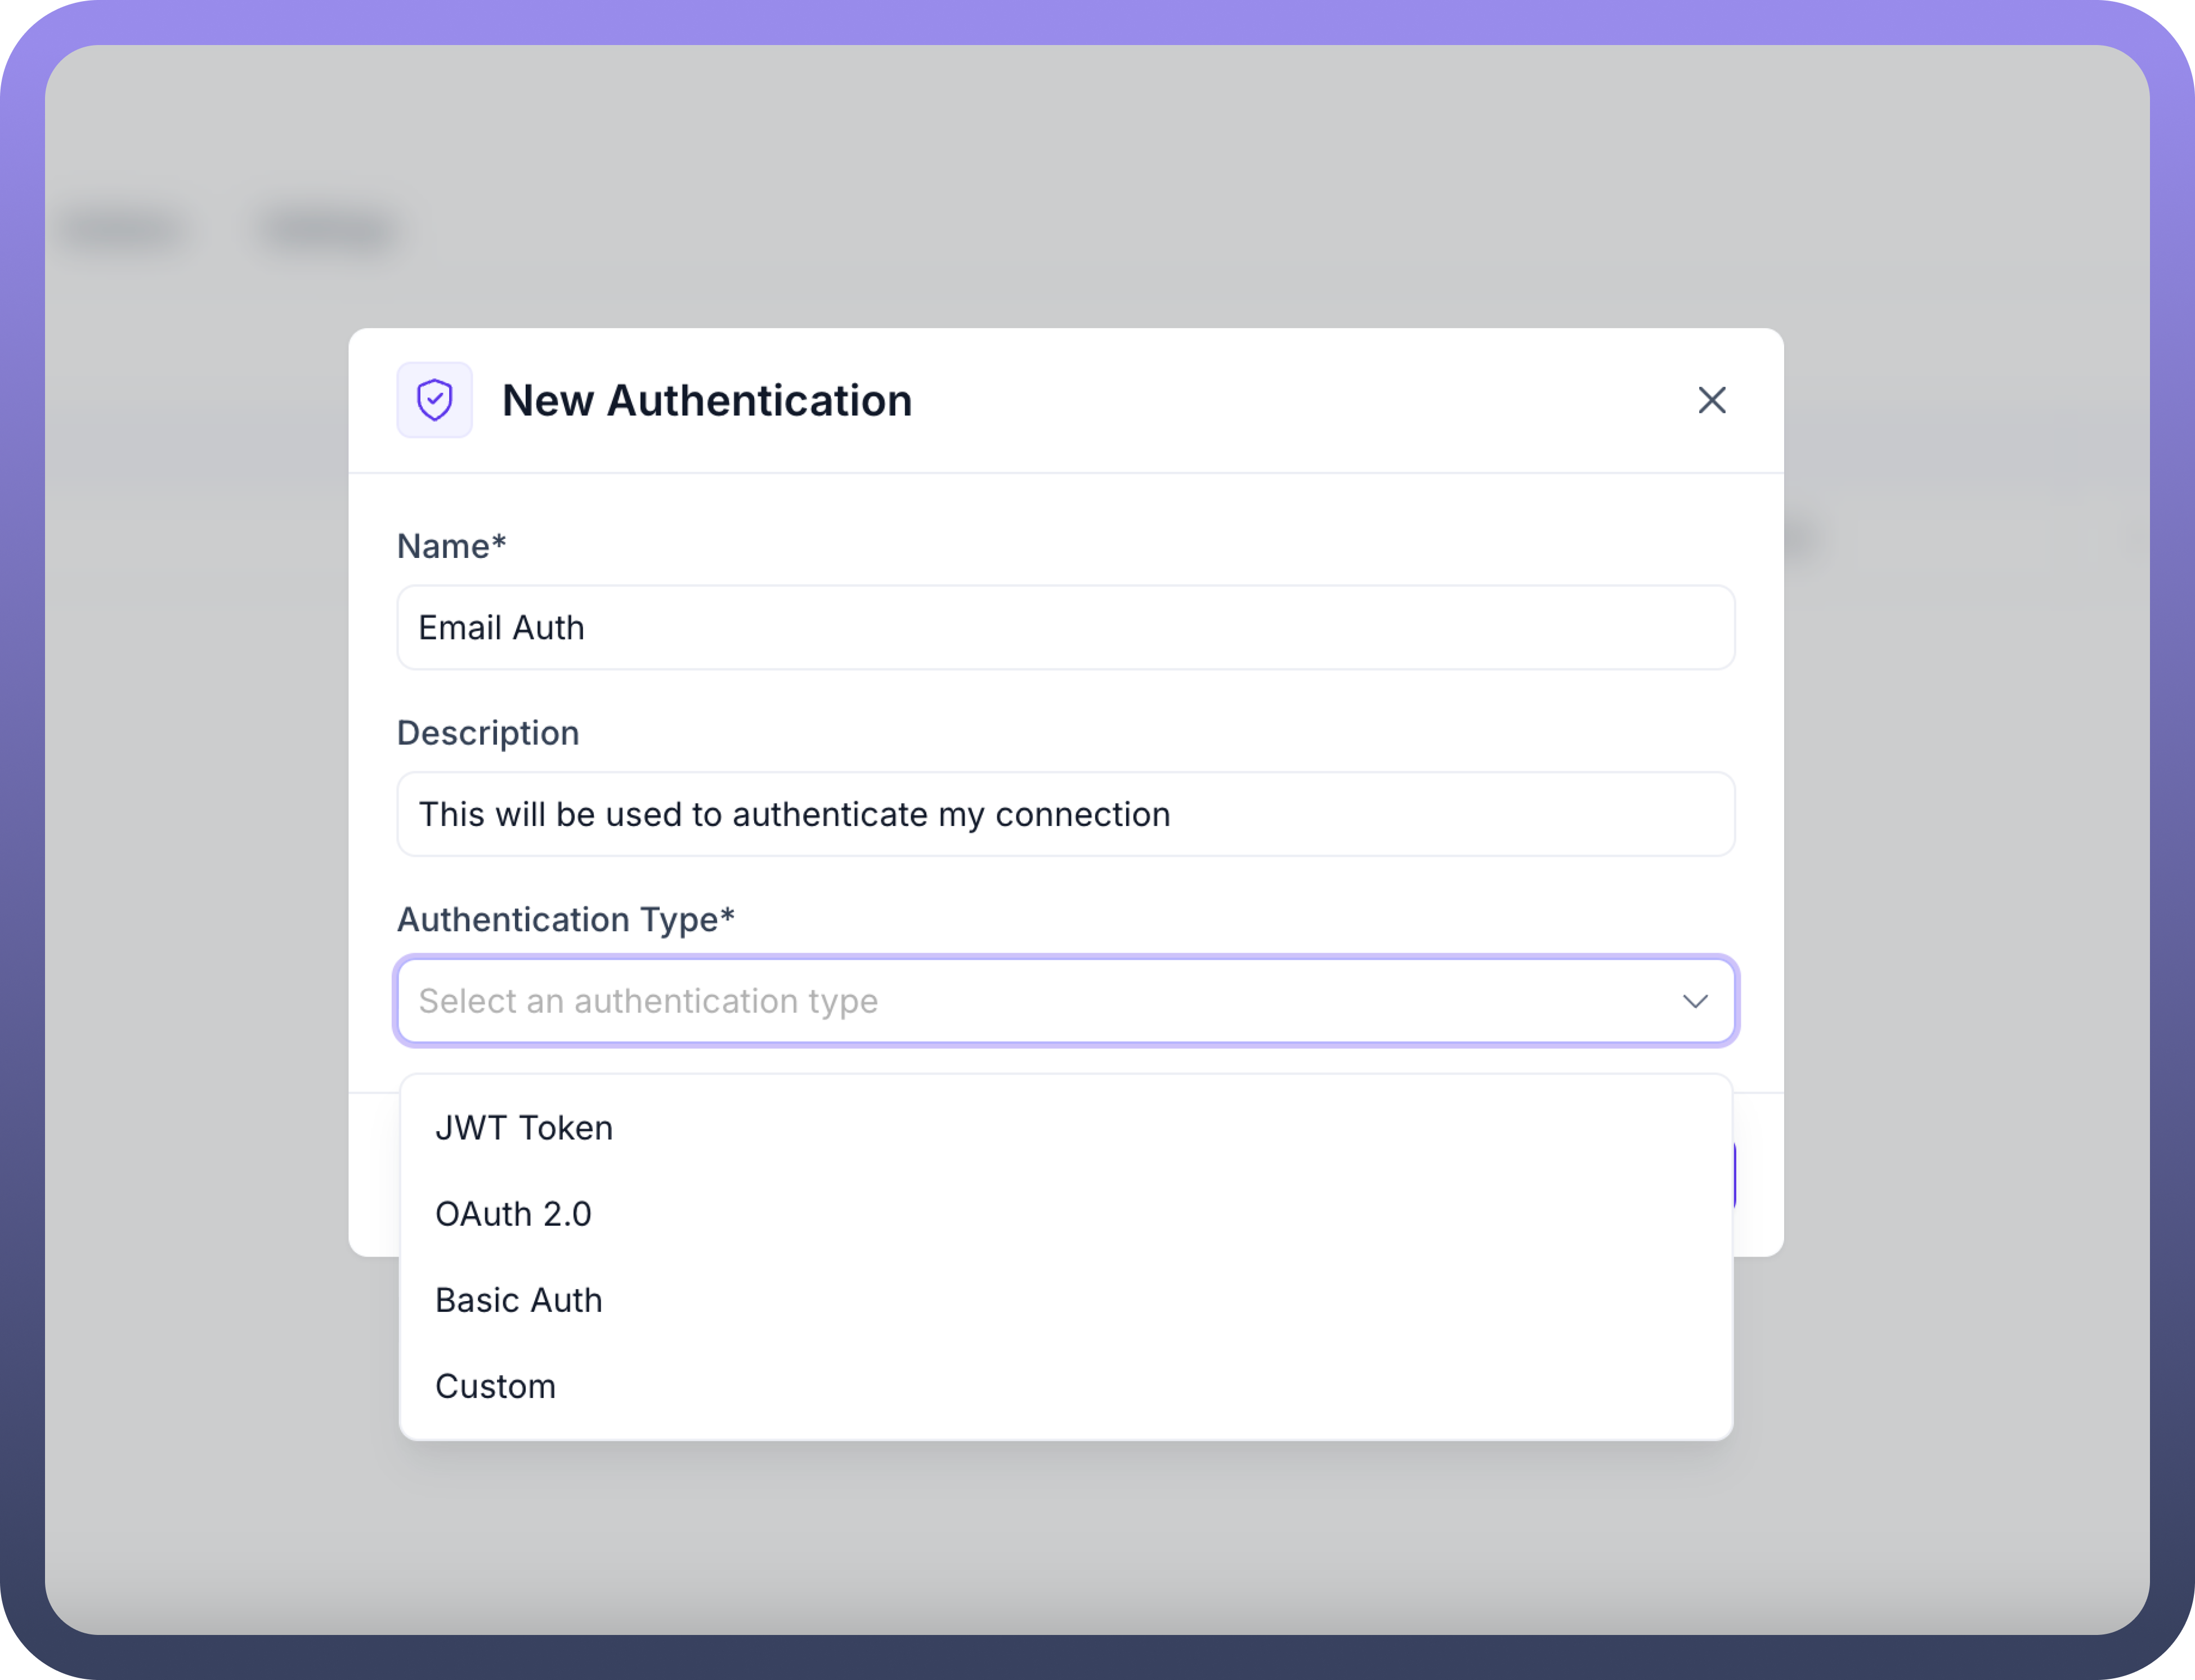This screenshot has height=1680, width=2195.
Task: Open the authentication type select box
Action: point(1065,1001)
